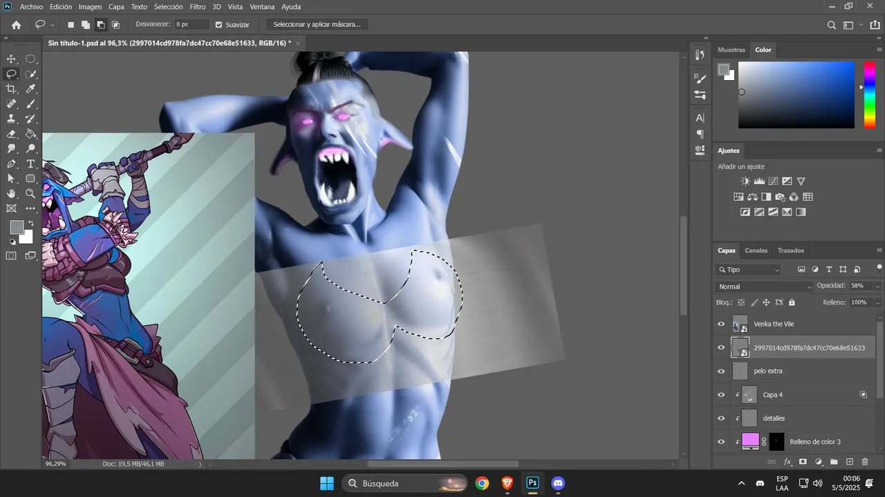Switch to the Canales tab
The width and height of the screenshot is (885, 497).
tap(756, 251)
